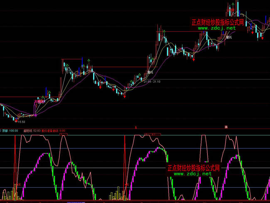270x203 pixels.
Task: Click the 量托 label beside 21.09 - 21.10
Action: coord(150,72)
